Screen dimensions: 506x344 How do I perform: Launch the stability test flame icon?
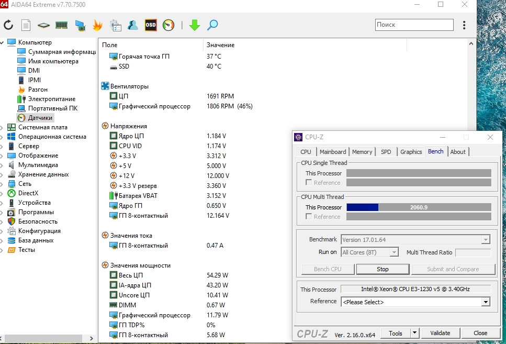click(97, 25)
